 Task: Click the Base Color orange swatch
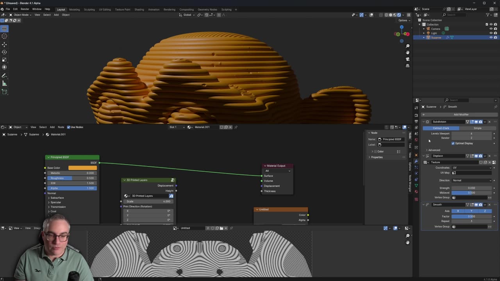click(x=82, y=168)
